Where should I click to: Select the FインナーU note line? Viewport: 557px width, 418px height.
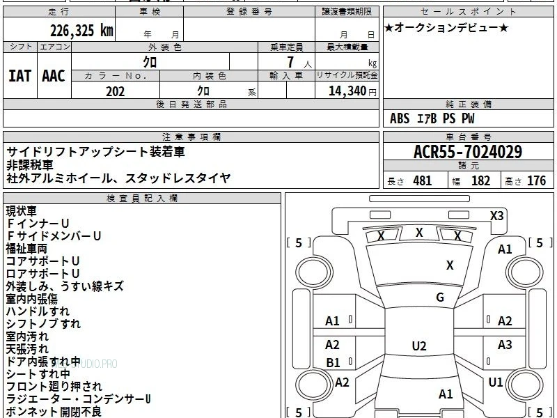pos(38,224)
